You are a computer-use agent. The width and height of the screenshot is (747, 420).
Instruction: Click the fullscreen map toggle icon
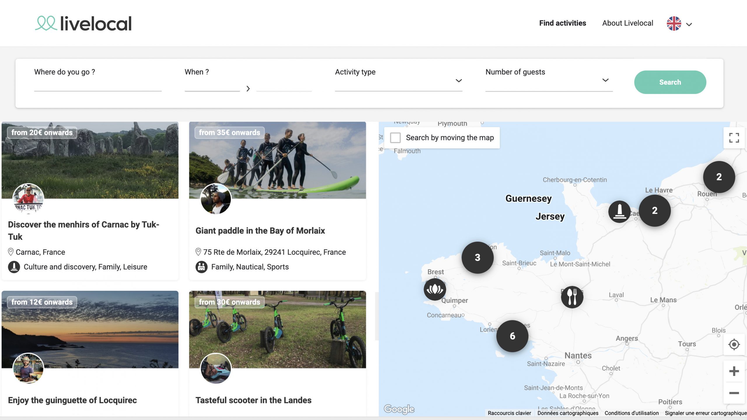734,138
